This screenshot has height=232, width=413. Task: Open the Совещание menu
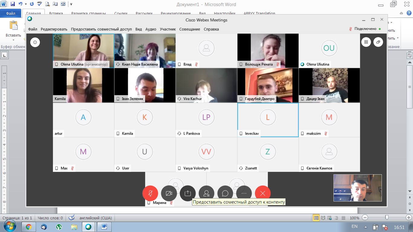(190, 29)
